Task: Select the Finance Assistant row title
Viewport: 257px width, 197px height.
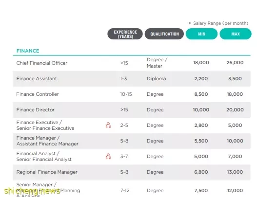Action: point(37,79)
